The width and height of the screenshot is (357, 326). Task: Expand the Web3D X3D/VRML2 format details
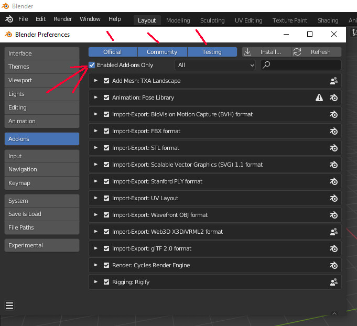pos(96,232)
